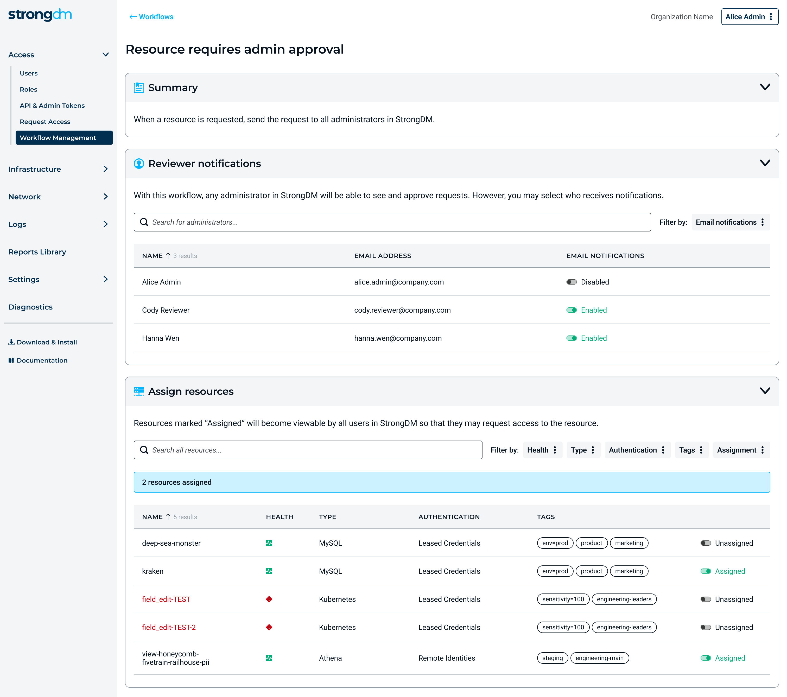
Task: Open Download & Install link
Action: 43,342
